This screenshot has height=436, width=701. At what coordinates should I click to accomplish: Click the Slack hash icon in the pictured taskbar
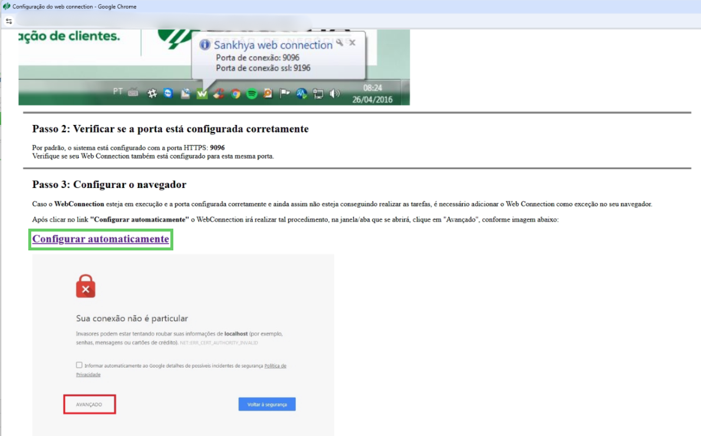click(153, 93)
